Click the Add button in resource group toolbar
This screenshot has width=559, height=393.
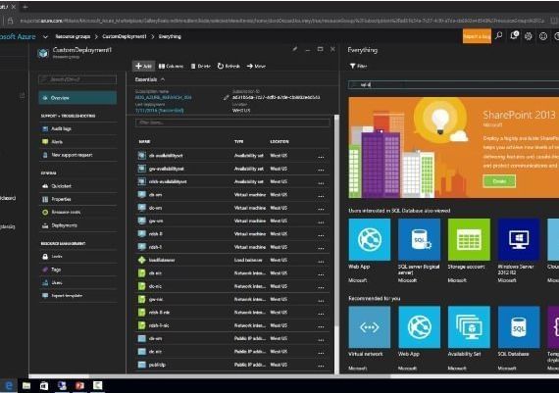pos(143,67)
